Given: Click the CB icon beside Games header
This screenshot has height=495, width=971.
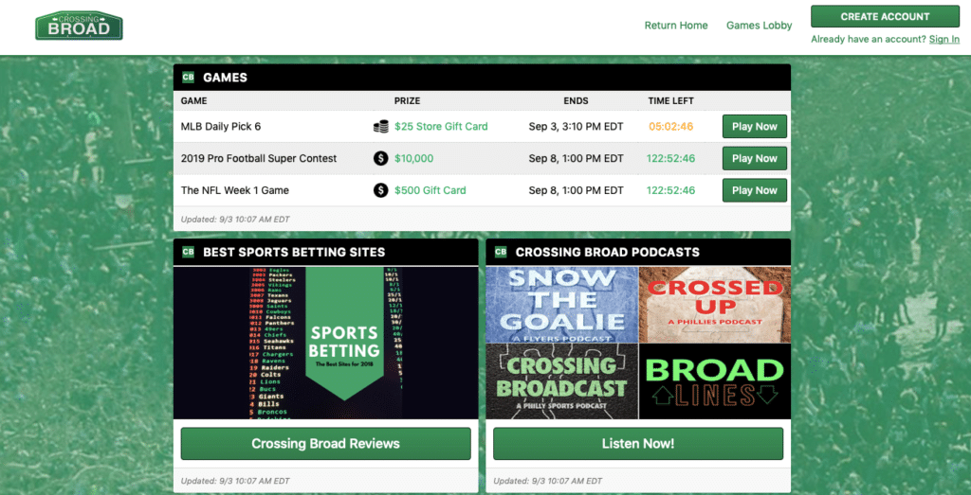Looking at the screenshot, I should (x=188, y=78).
